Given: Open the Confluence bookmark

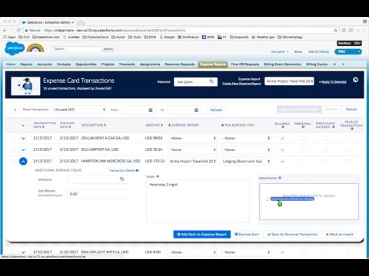Looking at the screenshot, I should click(x=188, y=37).
